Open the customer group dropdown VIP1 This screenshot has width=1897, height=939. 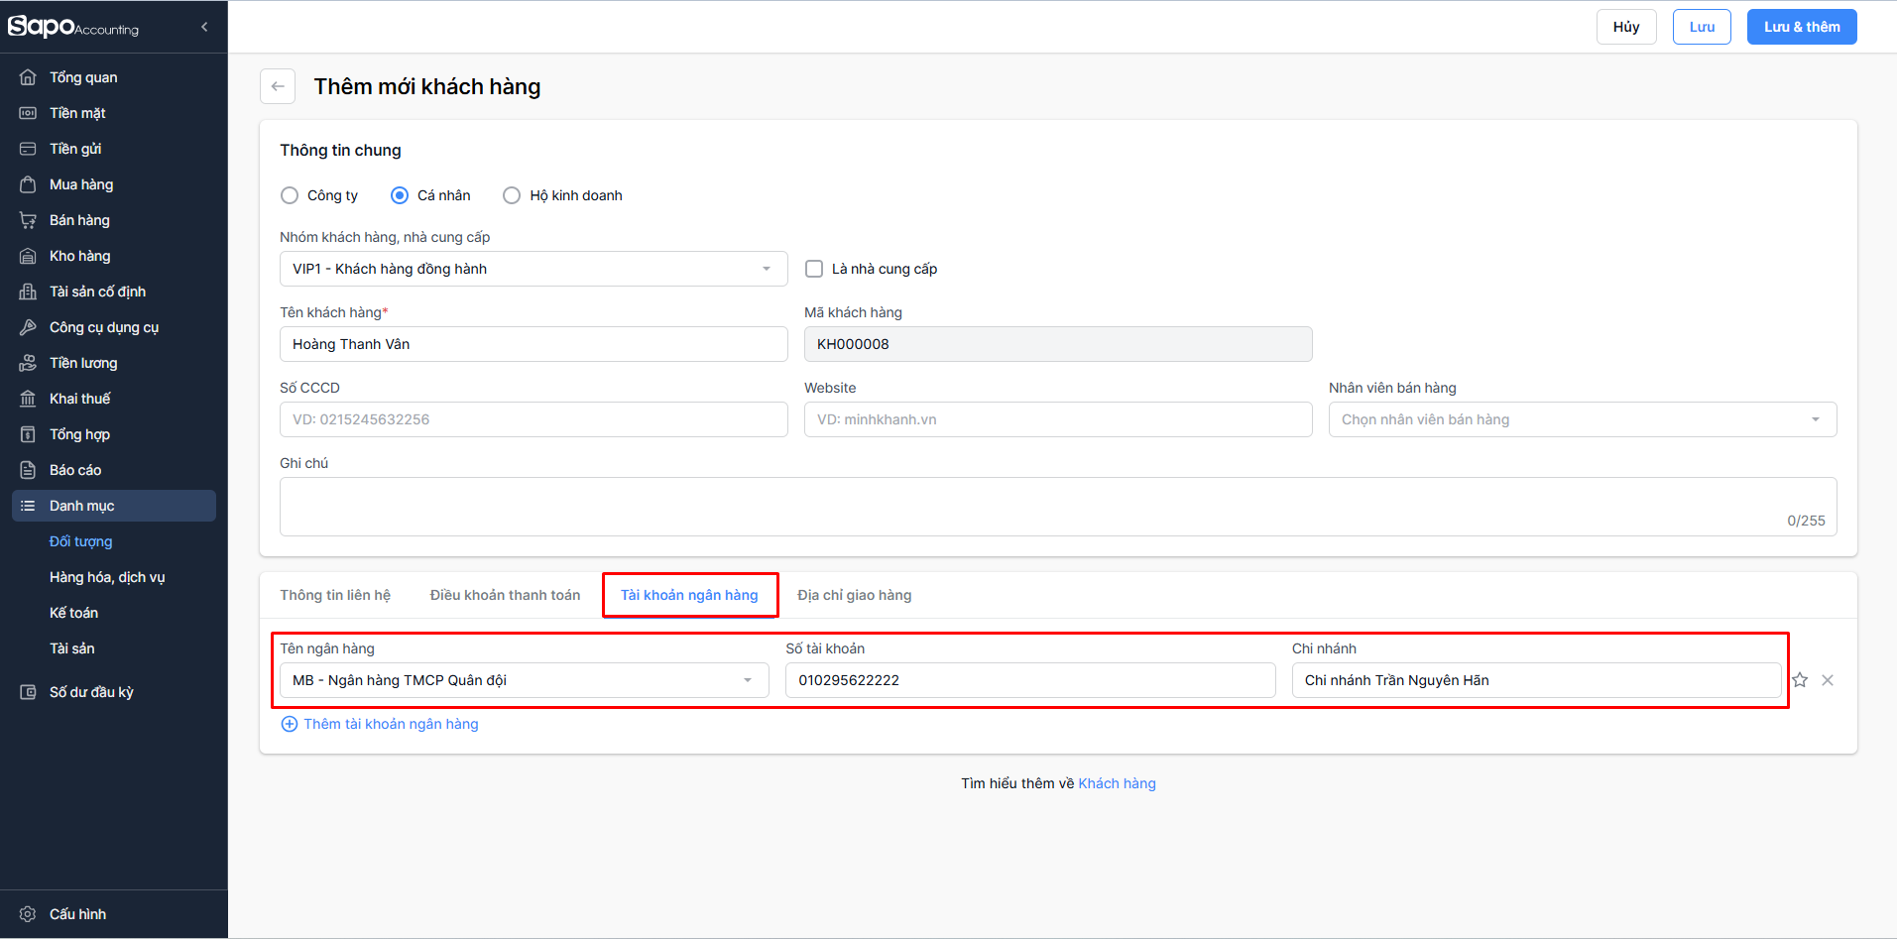click(x=533, y=269)
